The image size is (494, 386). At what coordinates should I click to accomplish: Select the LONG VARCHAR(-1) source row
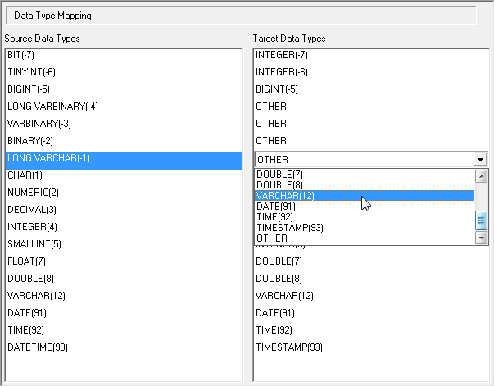coord(48,158)
